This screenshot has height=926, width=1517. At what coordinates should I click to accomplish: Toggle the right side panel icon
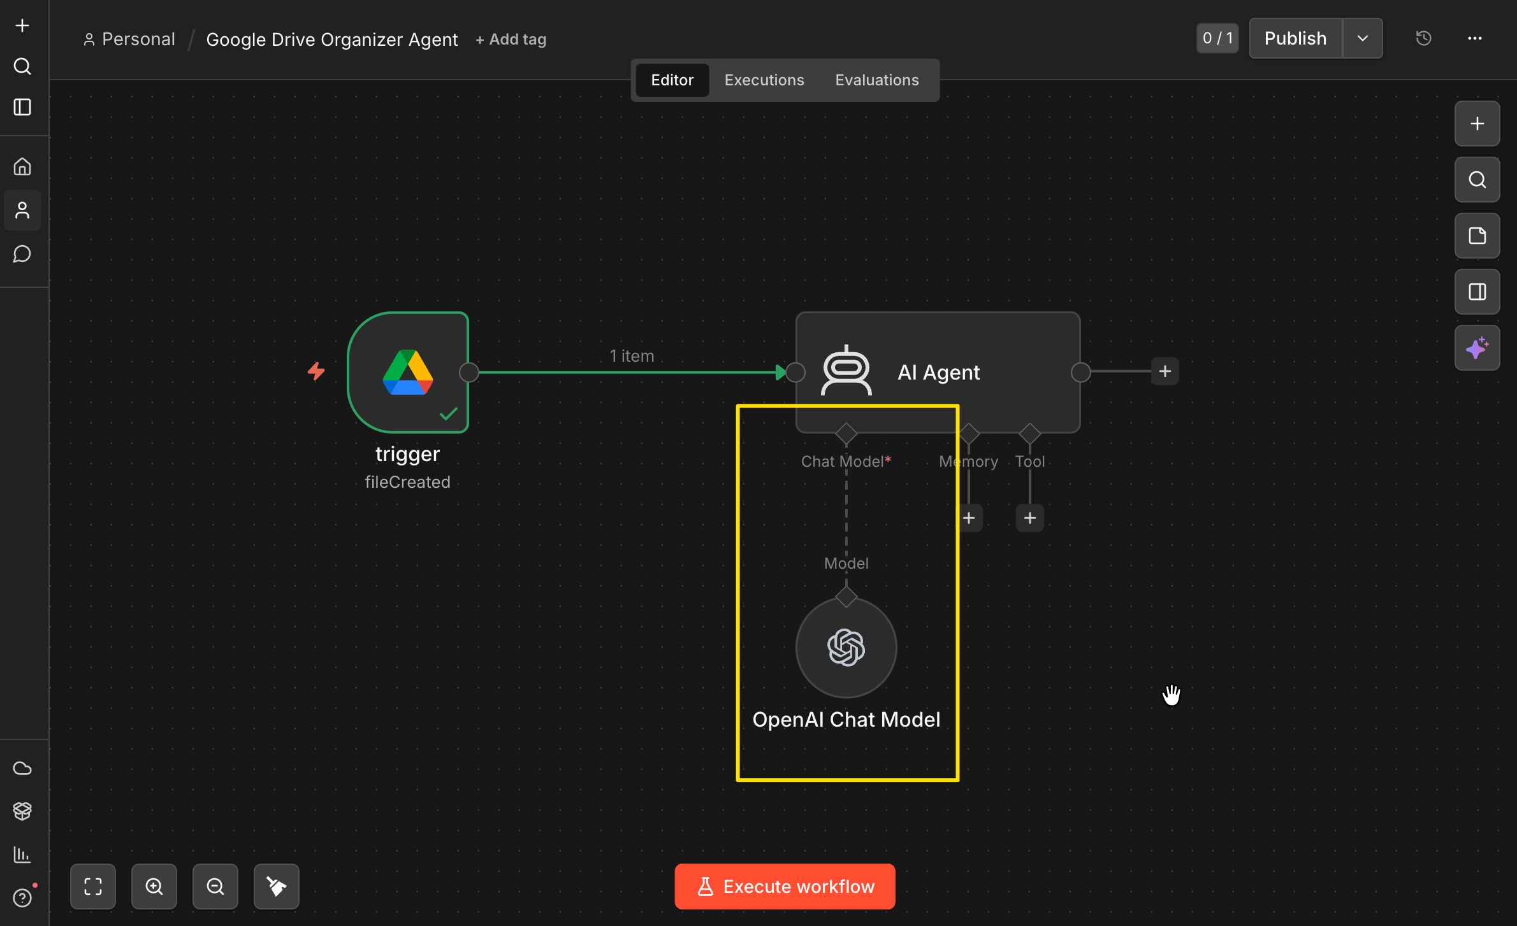coord(1477,292)
